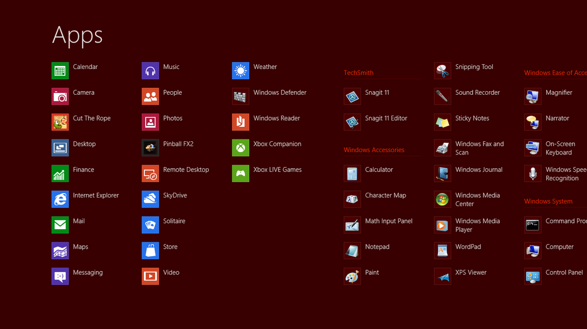Open the On-Screen Keyboard icon

[x=533, y=148]
